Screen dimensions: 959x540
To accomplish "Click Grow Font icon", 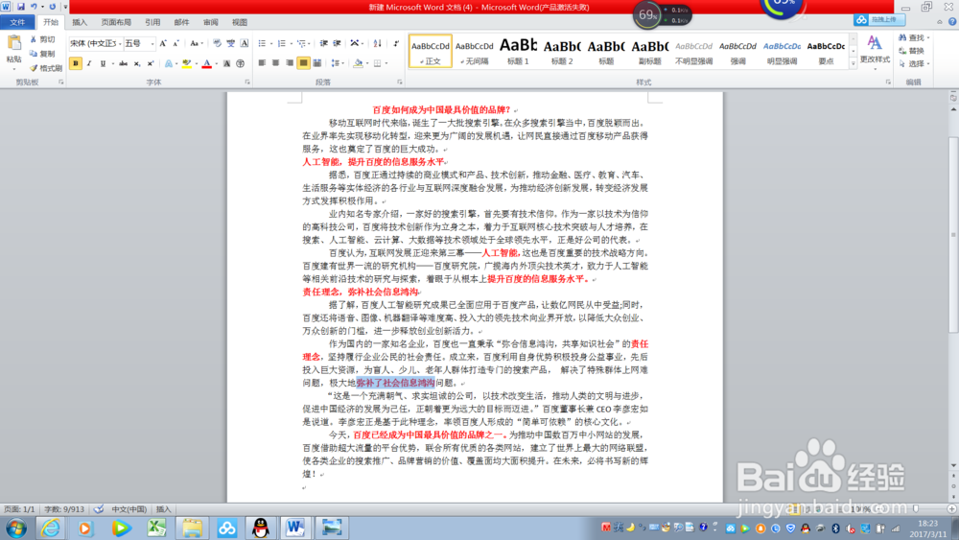I will (163, 43).
